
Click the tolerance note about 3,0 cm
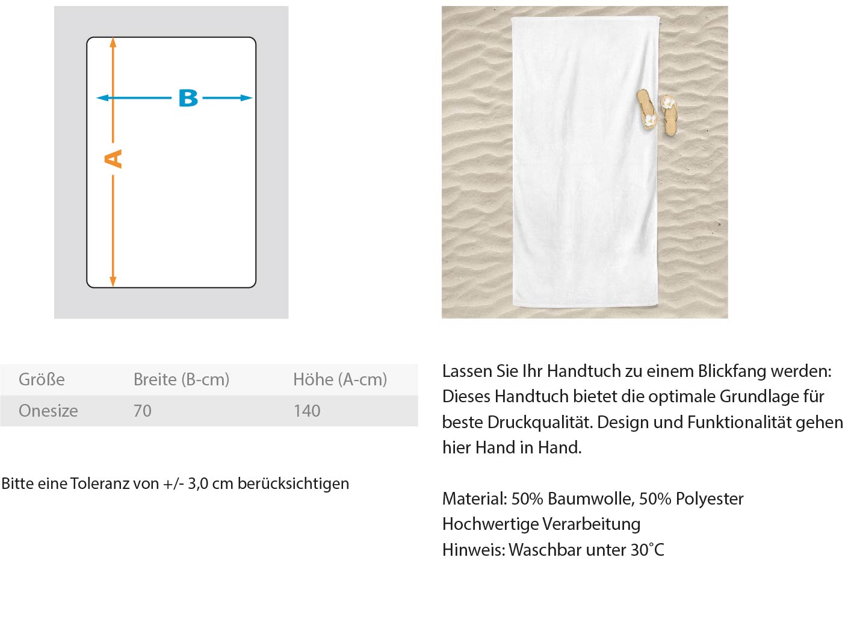pyautogui.click(x=175, y=484)
